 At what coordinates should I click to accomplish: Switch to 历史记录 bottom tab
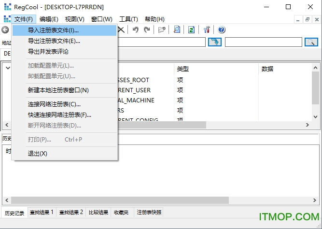pyautogui.click(x=14, y=213)
